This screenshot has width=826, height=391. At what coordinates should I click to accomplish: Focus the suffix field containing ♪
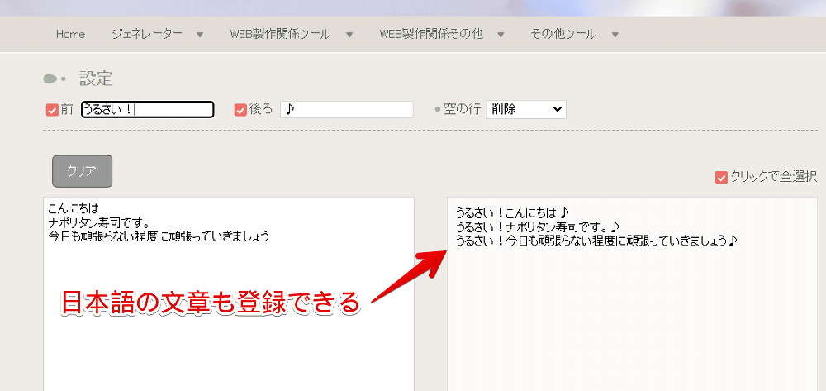(347, 110)
